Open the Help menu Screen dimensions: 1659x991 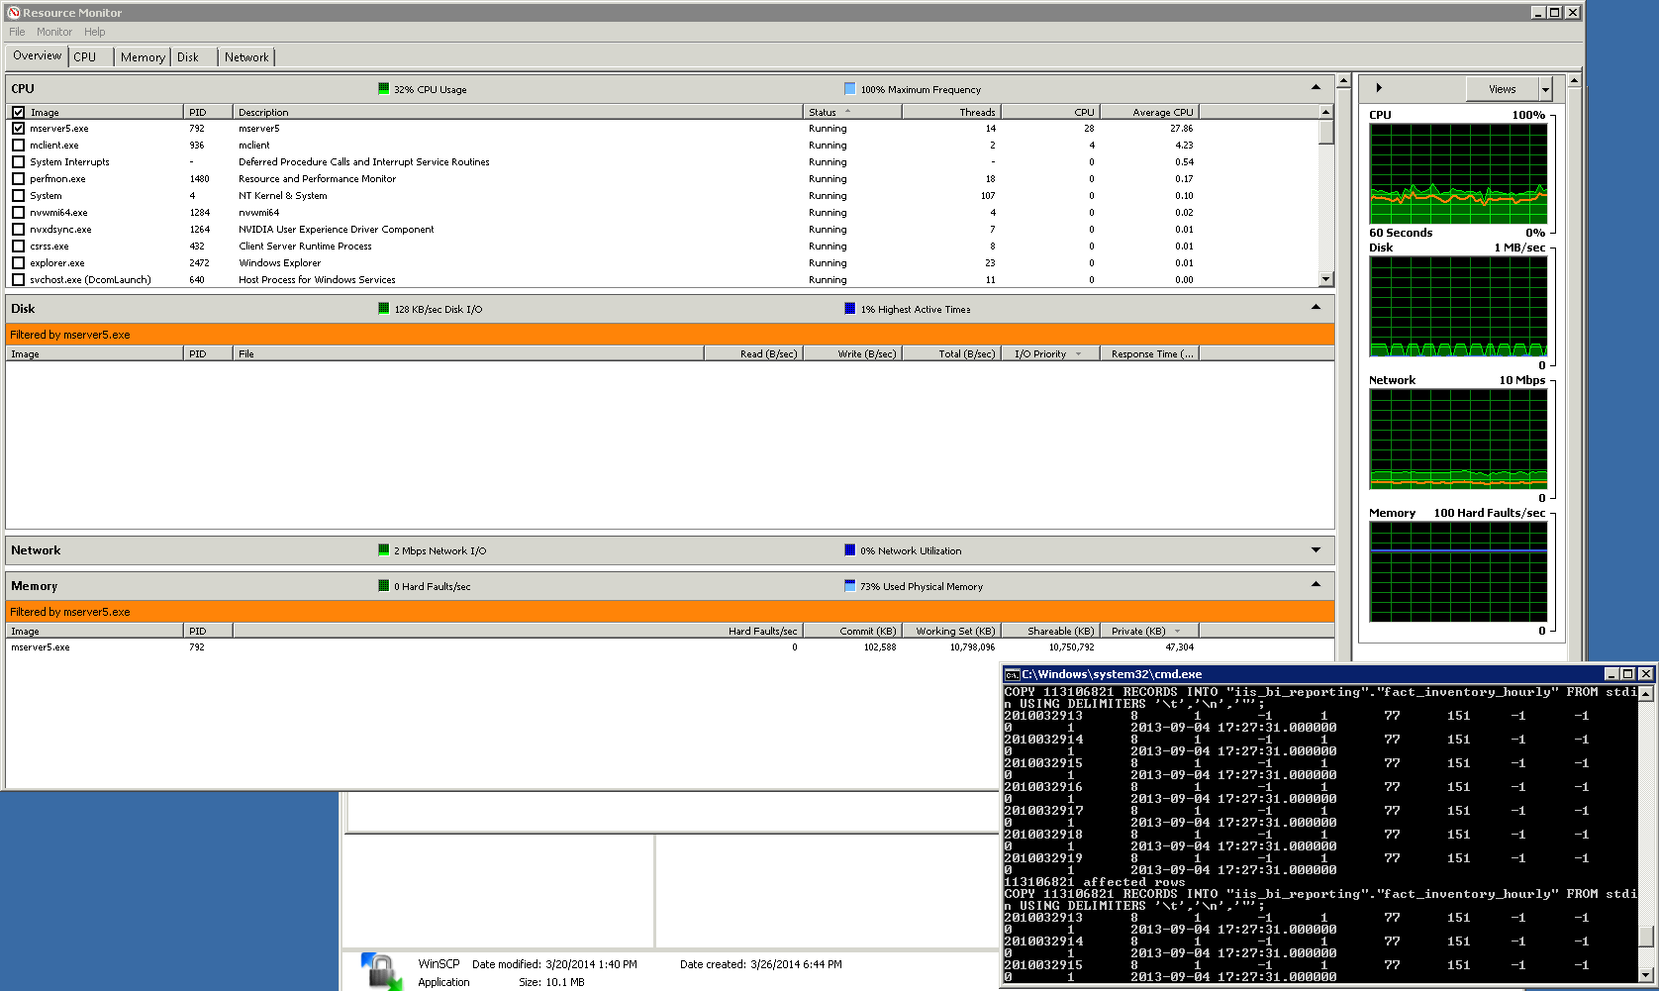tap(94, 32)
